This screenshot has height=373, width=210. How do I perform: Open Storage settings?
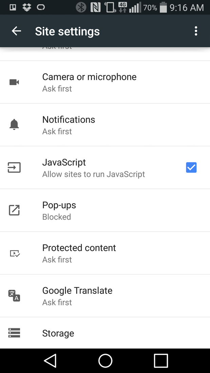(58, 333)
